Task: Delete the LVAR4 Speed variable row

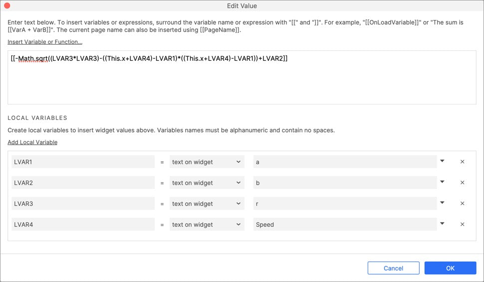Action: [x=462, y=224]
